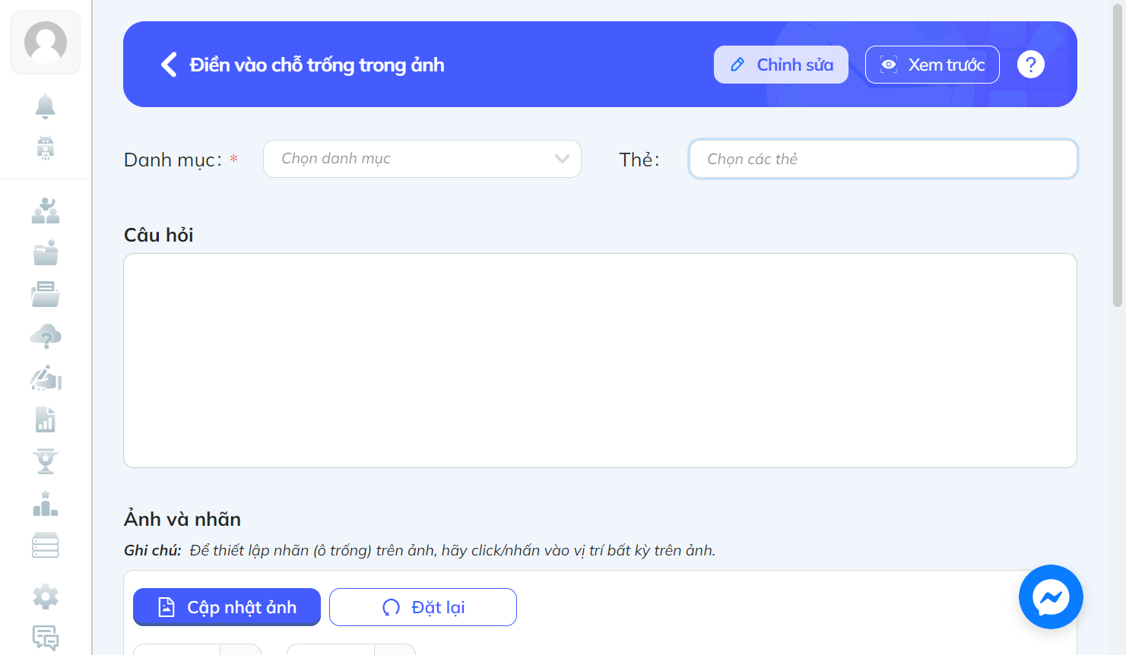
Task: Open the cloud question bank icon
Action: point(46,336)
